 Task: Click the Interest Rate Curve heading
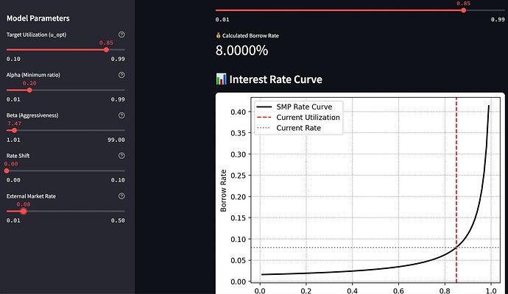[x=275, y=79]
